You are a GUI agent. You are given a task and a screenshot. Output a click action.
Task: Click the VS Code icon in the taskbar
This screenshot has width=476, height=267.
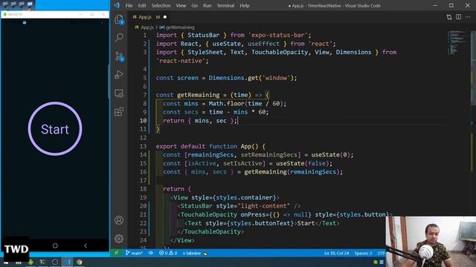(x=67, y=262)
